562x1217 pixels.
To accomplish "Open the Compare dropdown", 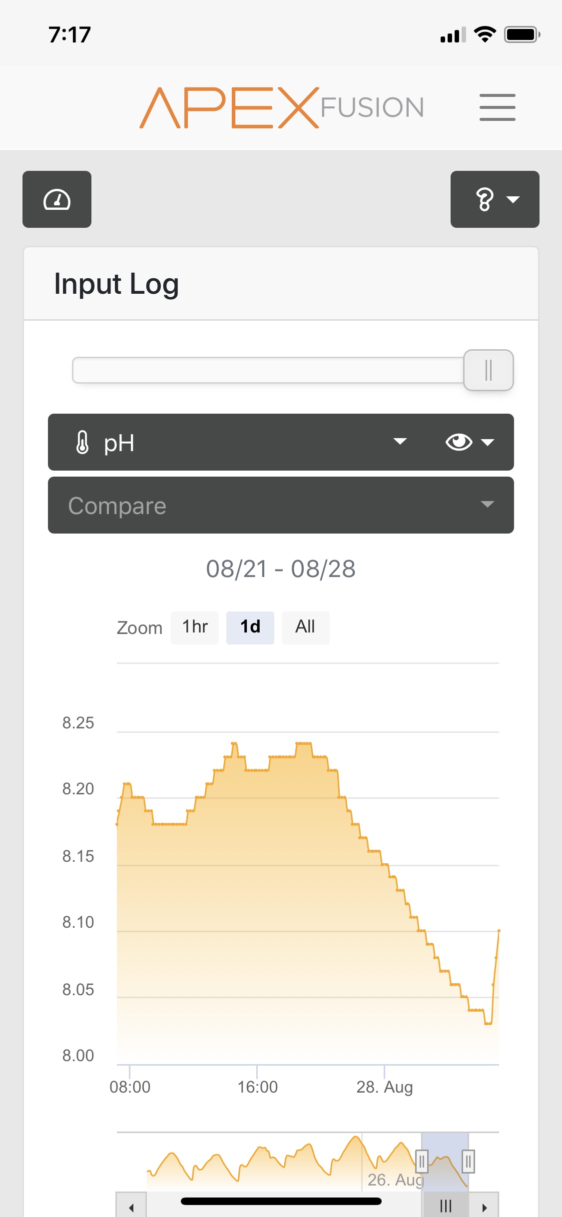I will pyautogui.click(x=281, y=505).
